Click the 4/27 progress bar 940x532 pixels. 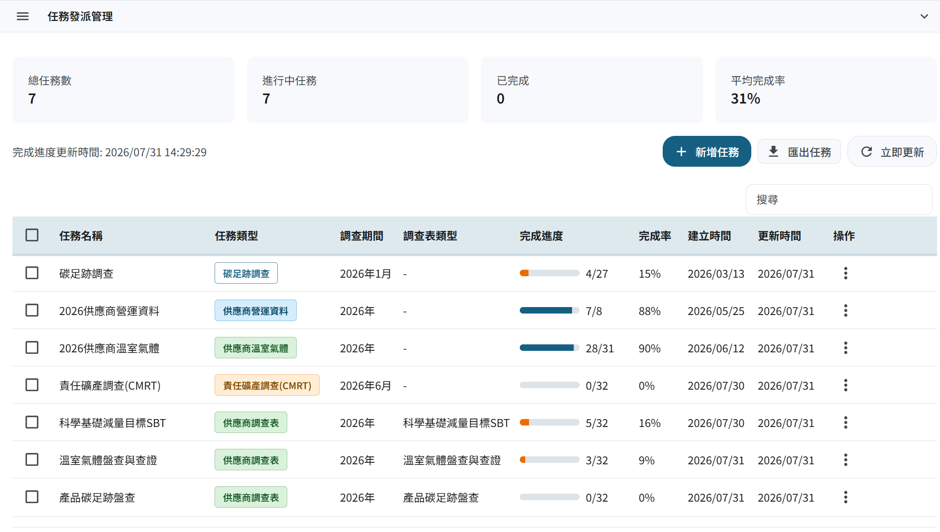tap(549, 273)
